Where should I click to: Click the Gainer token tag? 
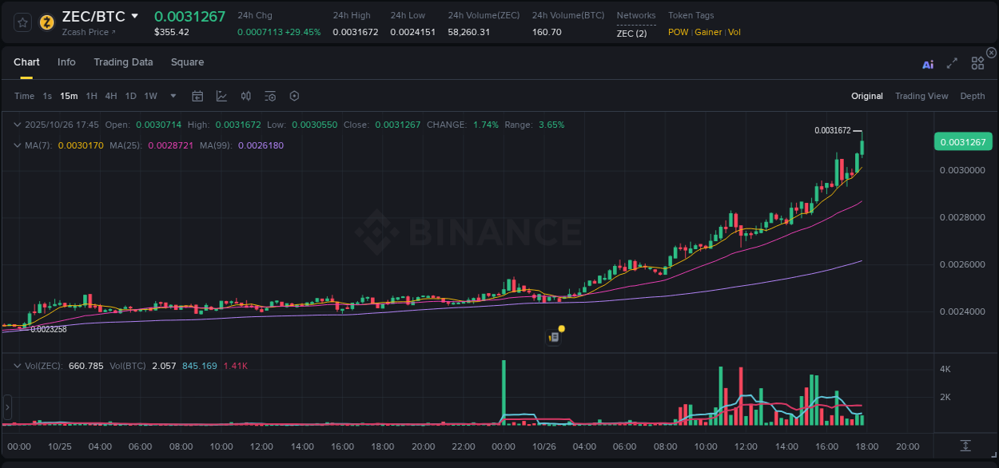click(708, 32)
